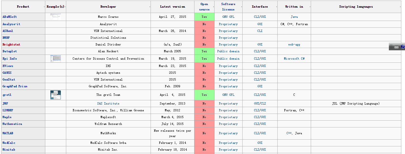
Task: Sort by the Latest version column header
Action: pos(172,6)
